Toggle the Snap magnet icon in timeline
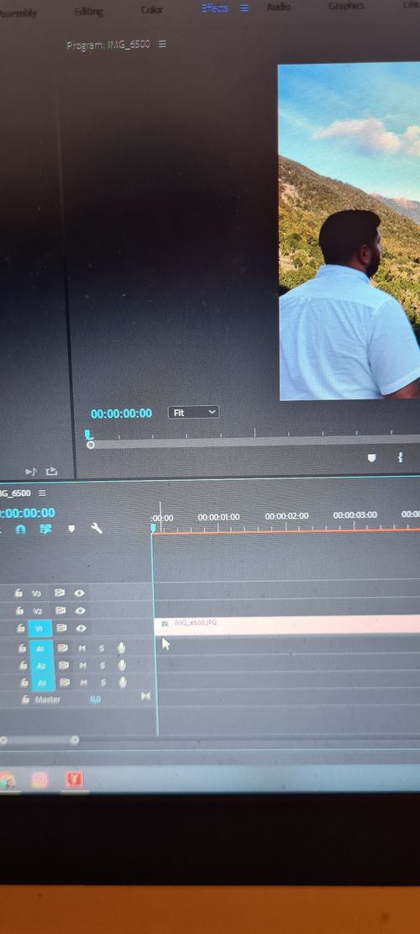 21,530
